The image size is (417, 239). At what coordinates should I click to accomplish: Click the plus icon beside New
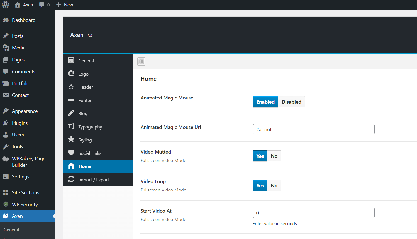(58, 5)
